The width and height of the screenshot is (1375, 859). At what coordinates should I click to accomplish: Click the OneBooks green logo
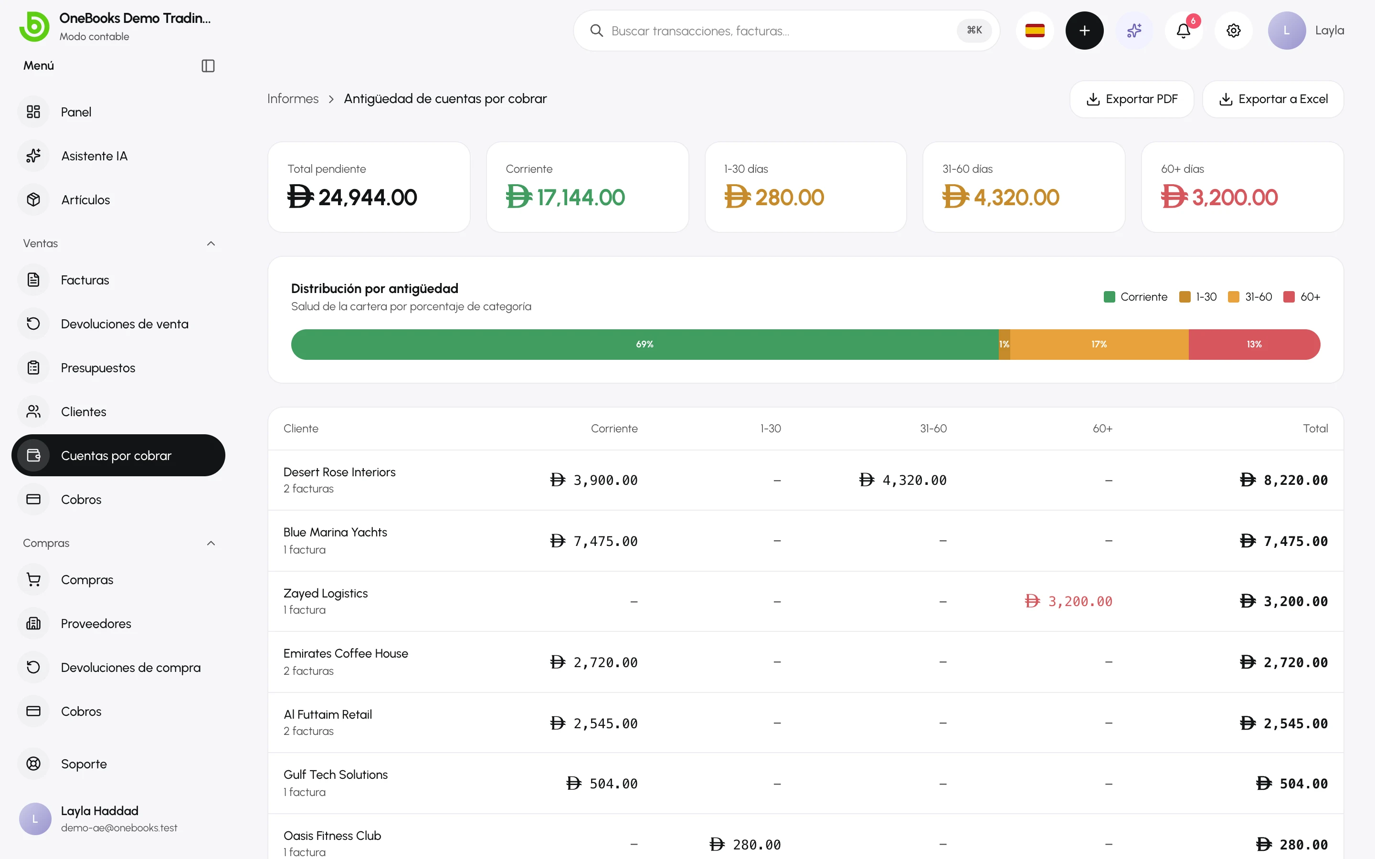pyautogui.click(x=34, y=27)
